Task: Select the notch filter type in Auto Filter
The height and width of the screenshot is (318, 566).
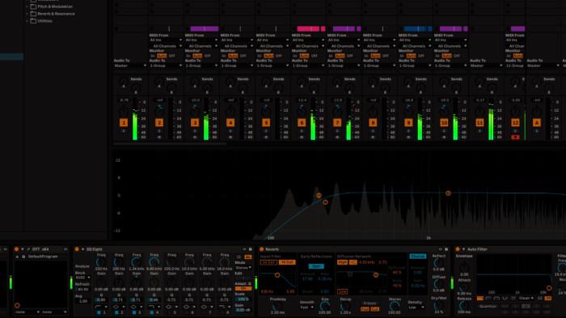Action: pyautogui.click(x=505, y=299)
